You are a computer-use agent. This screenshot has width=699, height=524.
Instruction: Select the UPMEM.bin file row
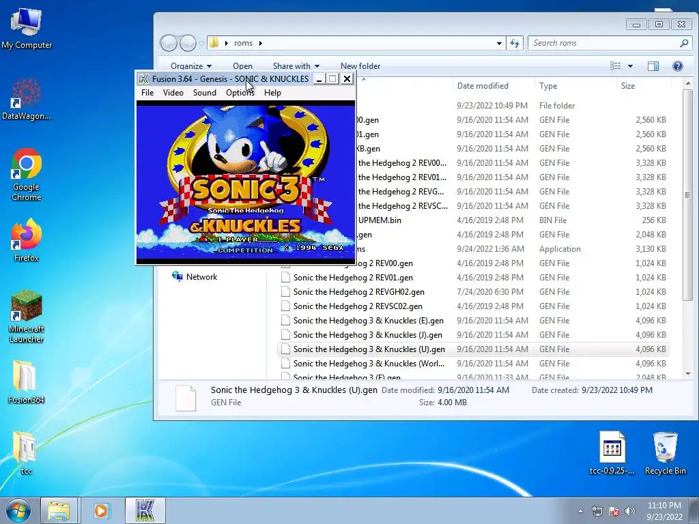[513, 220]
